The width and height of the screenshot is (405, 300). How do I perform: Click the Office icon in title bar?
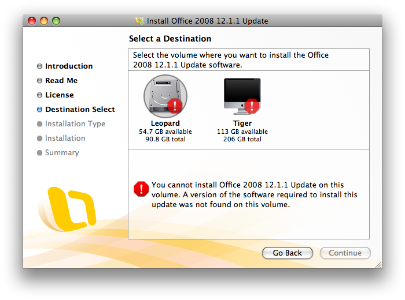pos(139,21)
